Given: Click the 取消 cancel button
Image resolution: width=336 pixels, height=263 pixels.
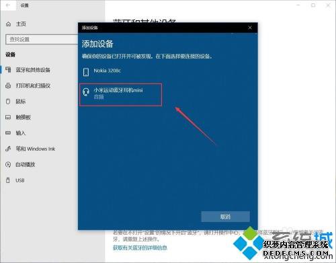Looking at the screenshot, I should pos(226,217).
